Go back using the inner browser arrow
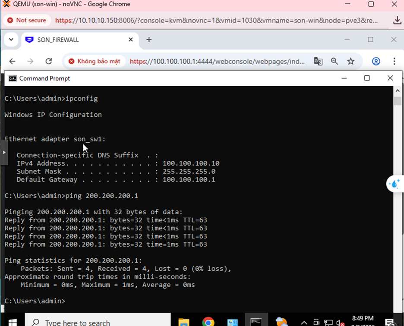This screenshot has height=326, width=404. [13, 61]
